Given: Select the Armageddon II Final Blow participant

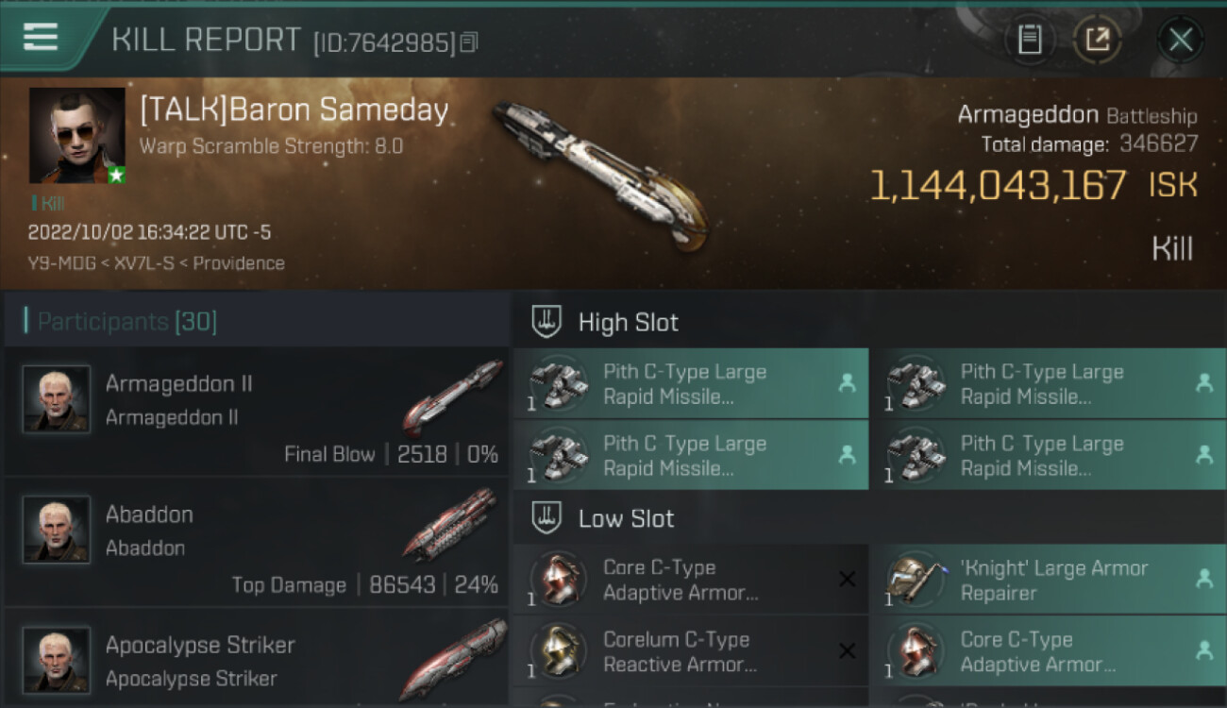Looking at the screenshot, I should 257,412.
